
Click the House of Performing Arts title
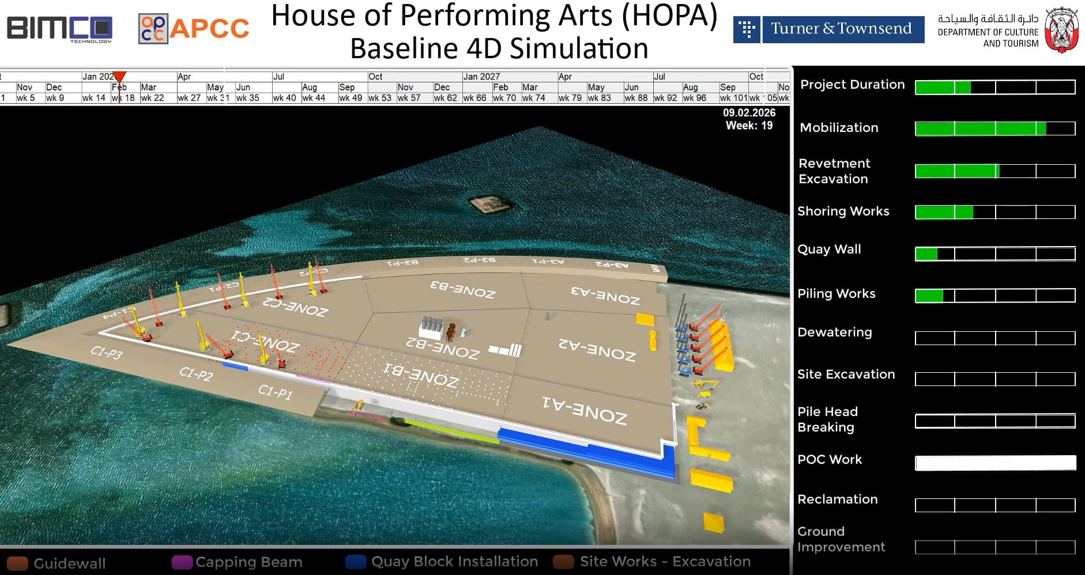pyautogui.click(x=495, y=16)
